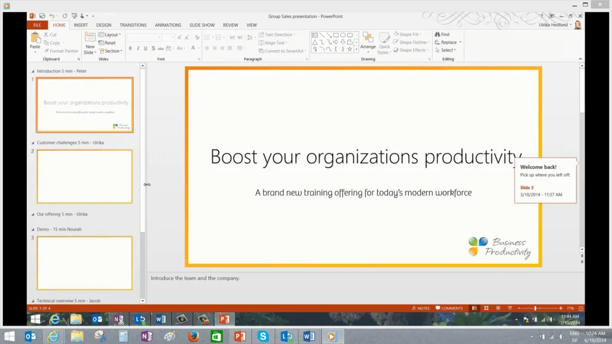This screenshot has height=344, width=612.
Task: Open Align Text dropdown
Action: pyautogui.click(x=273, y=43)
